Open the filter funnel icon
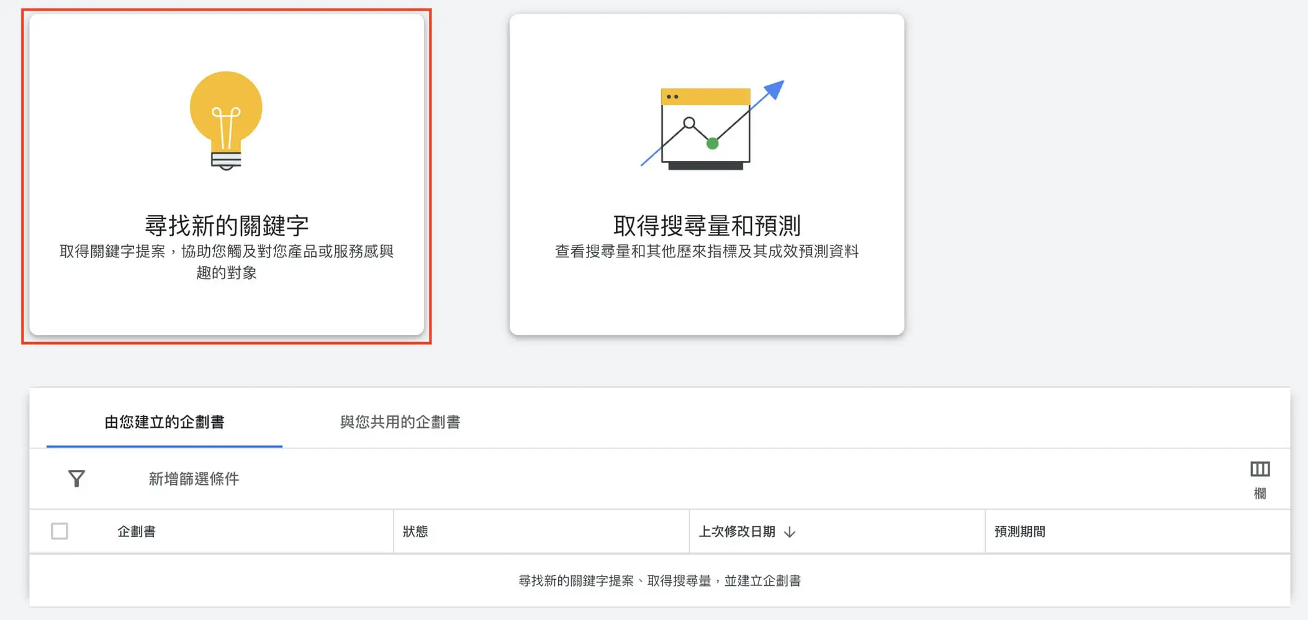The image size is (1308, 620). pyautogui.click(x=76, y=479)
